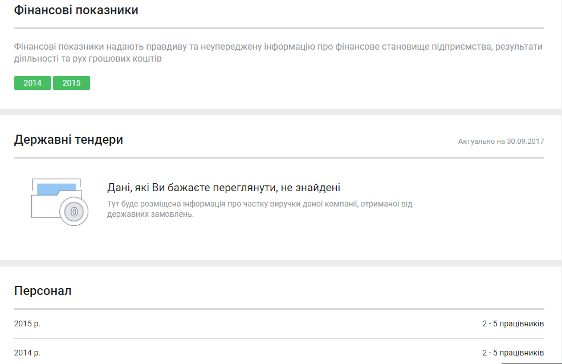Click the 'Персонал' section heading

pos(43,291)
